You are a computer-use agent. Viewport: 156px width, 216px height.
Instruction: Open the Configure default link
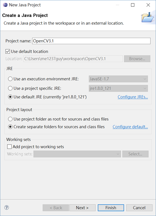click(130, 127)
